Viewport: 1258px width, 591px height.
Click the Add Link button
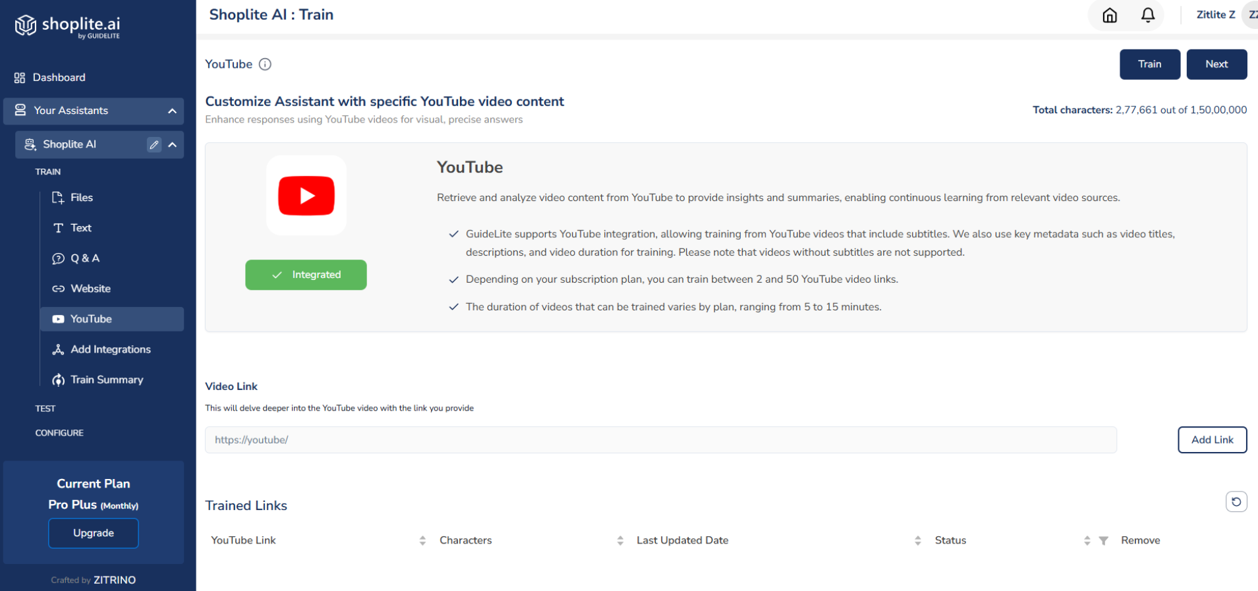(1213, 440)
